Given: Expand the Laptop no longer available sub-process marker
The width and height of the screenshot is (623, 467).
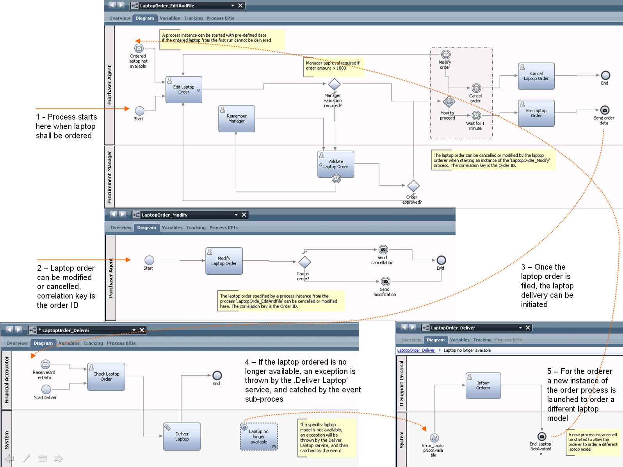Looking at the screenshot, I should [x=274, y=447].
